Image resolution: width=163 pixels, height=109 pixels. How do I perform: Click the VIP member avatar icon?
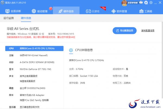click(124, 3)
